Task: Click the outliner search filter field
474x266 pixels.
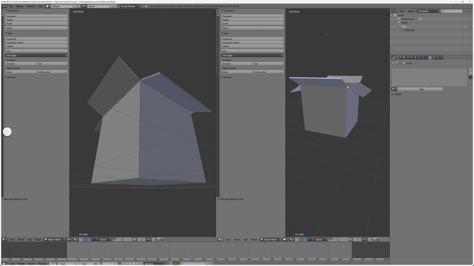Action: (x=451, y=11)
